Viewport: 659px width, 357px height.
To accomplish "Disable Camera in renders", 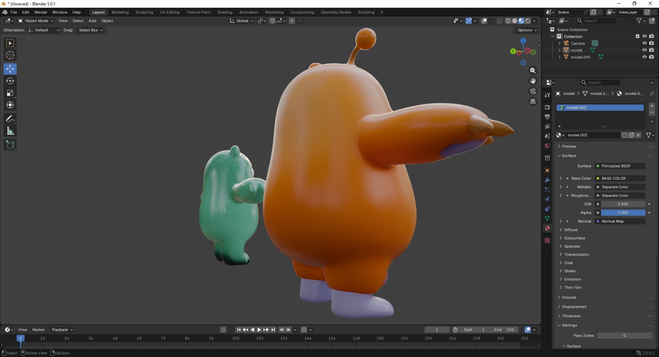I will coord(651,43).
